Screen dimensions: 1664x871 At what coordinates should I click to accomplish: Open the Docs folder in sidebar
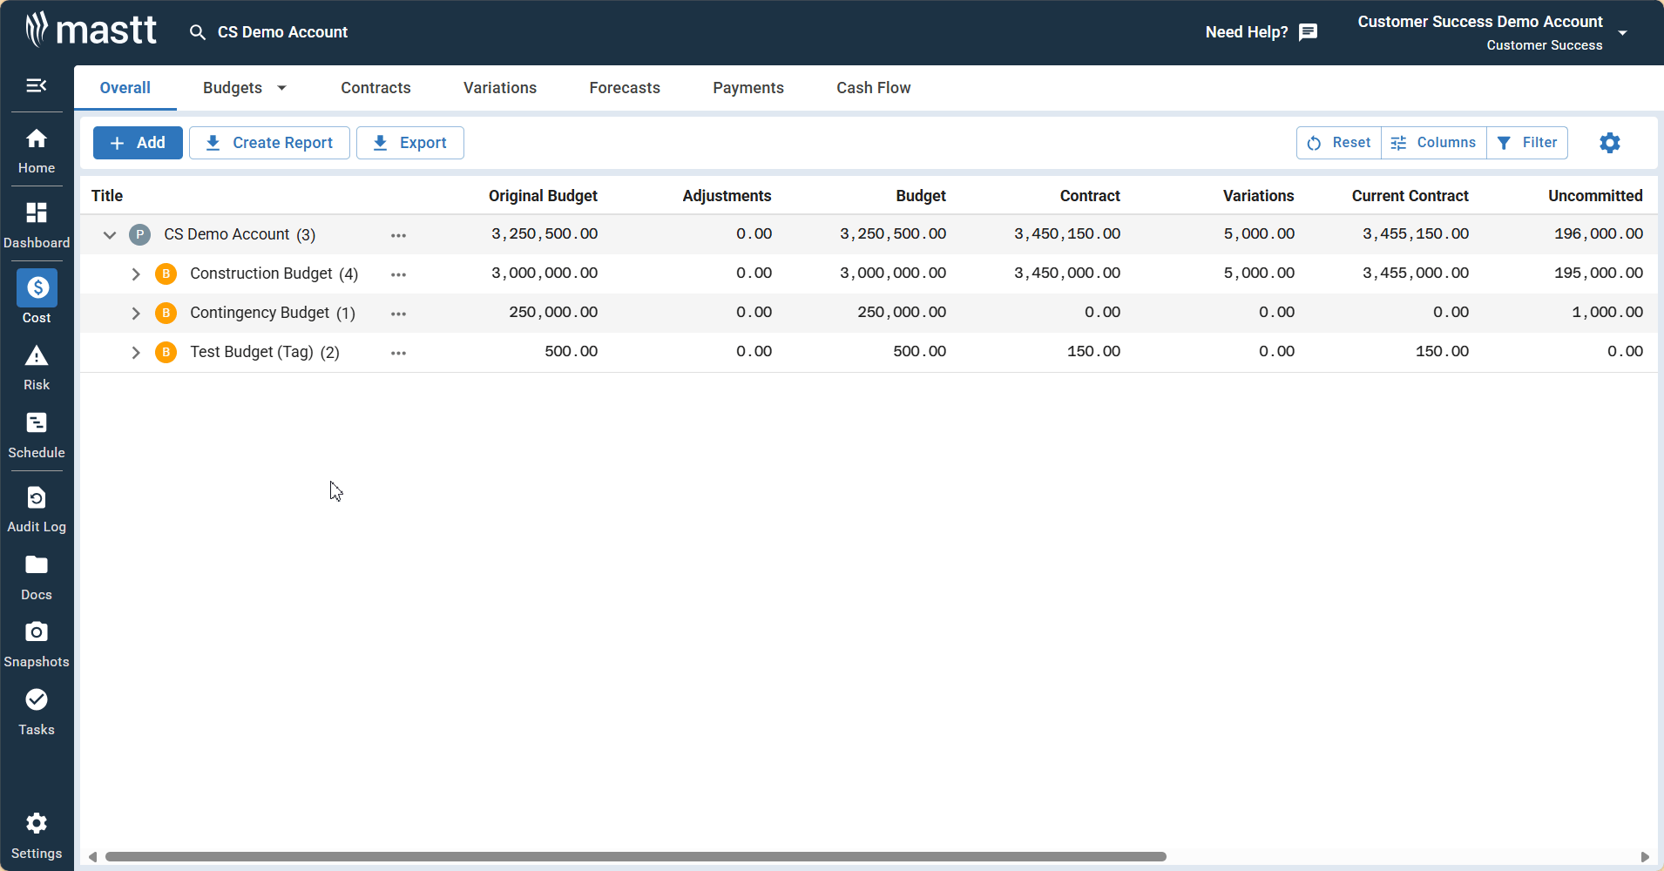pyautogui.click(x=37, y=577)
